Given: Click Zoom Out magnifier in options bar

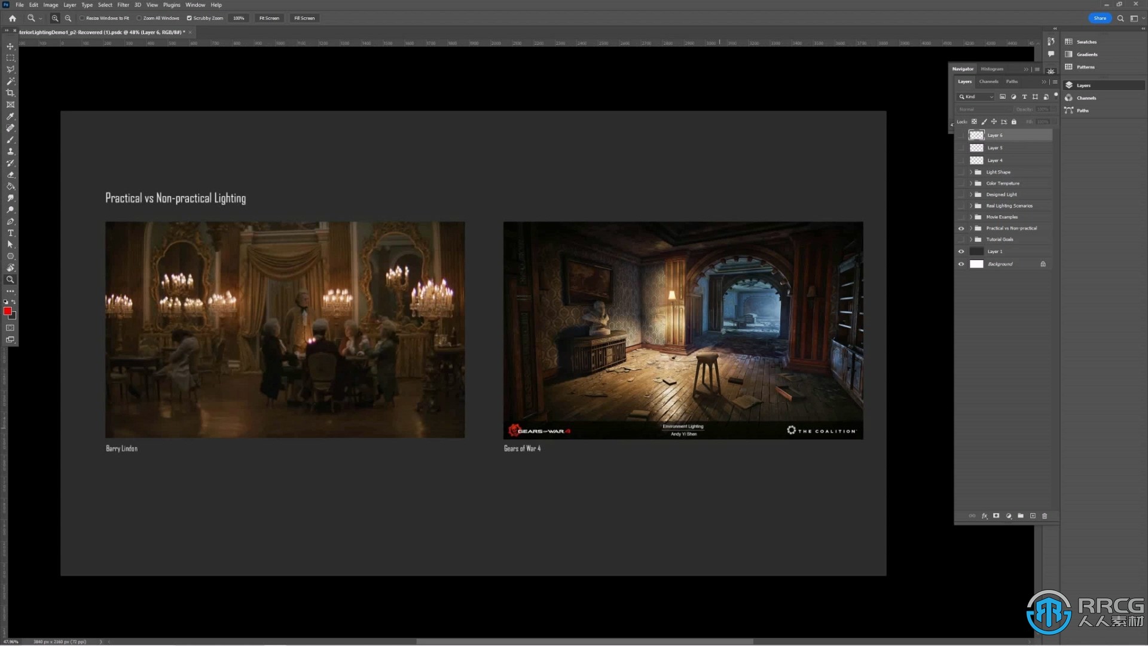Looking at the screenshot, I should pyautogui.click(x=68, y=18).
